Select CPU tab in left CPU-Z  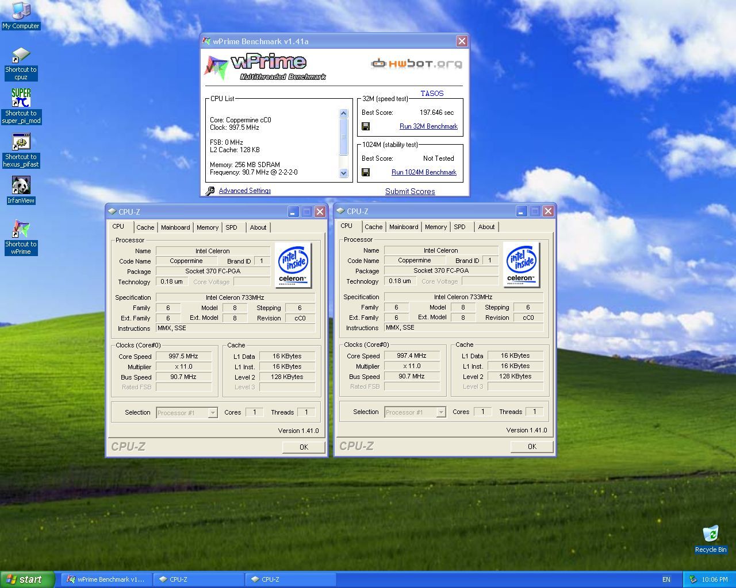(118, 226)
